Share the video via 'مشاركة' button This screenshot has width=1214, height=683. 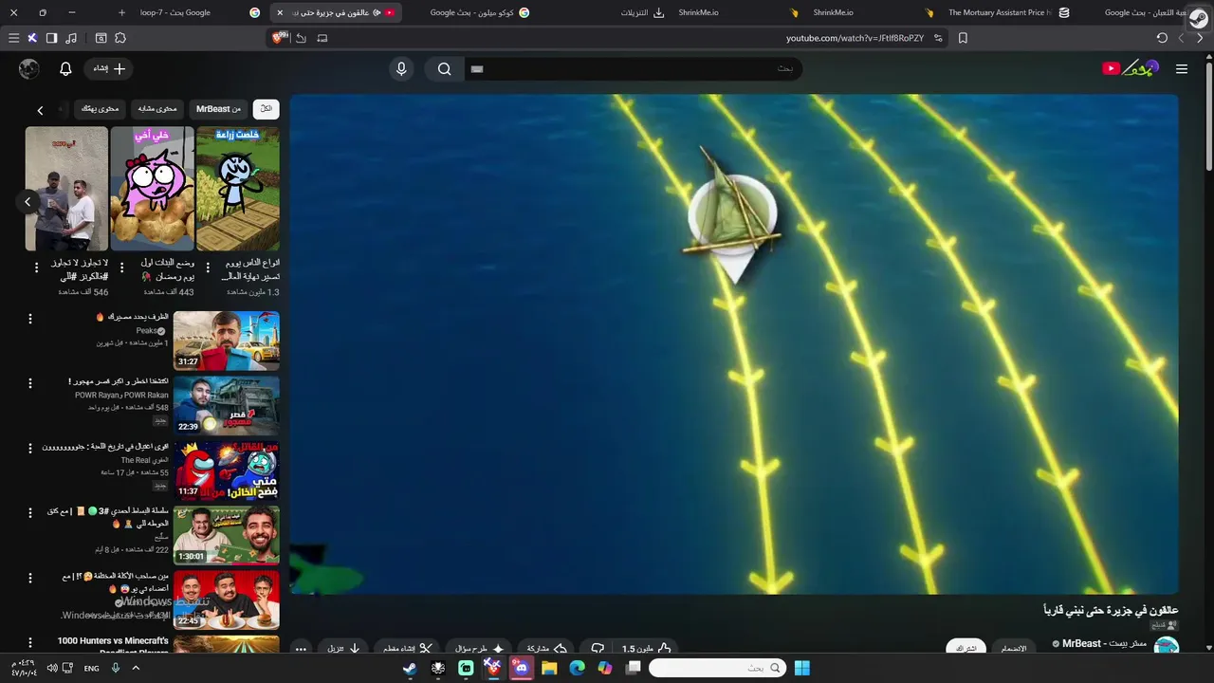(x=546, y=649)
